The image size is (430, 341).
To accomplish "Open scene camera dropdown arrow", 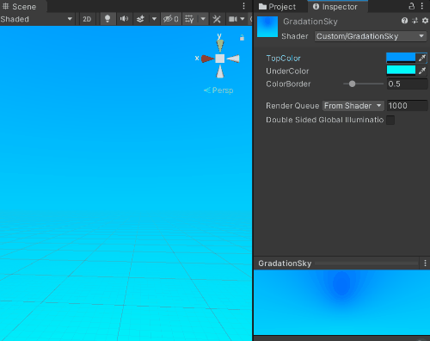I will tap(243, 19).
